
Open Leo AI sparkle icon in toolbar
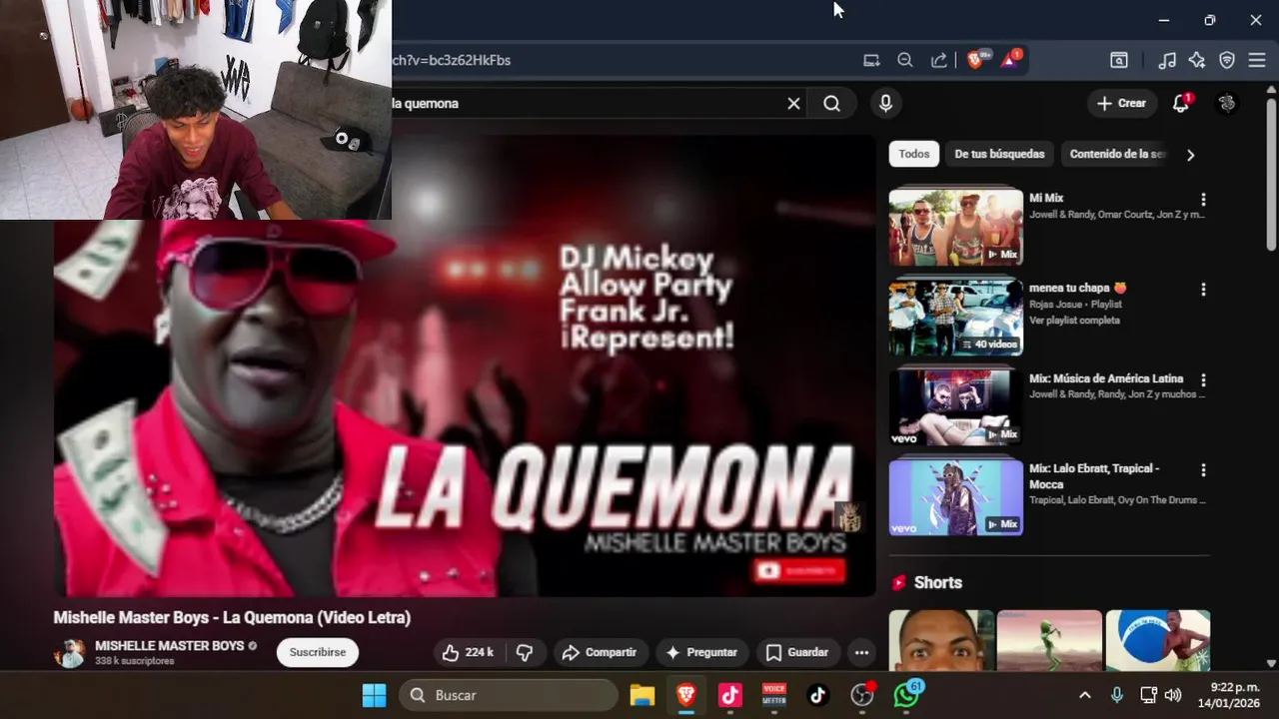(x=1197, y=60)
